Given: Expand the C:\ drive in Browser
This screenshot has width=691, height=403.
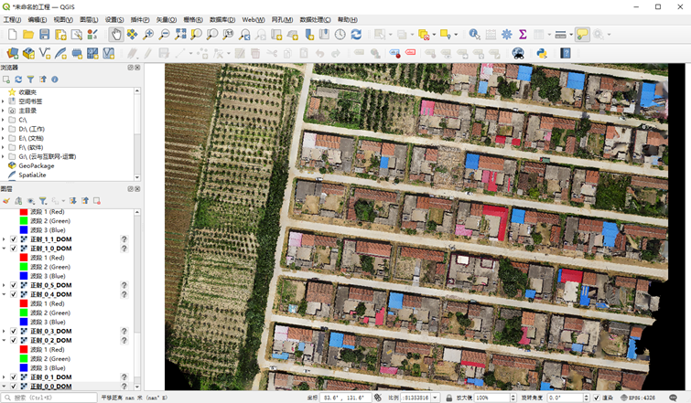Looking at the screenshot, I should [3, 120].
